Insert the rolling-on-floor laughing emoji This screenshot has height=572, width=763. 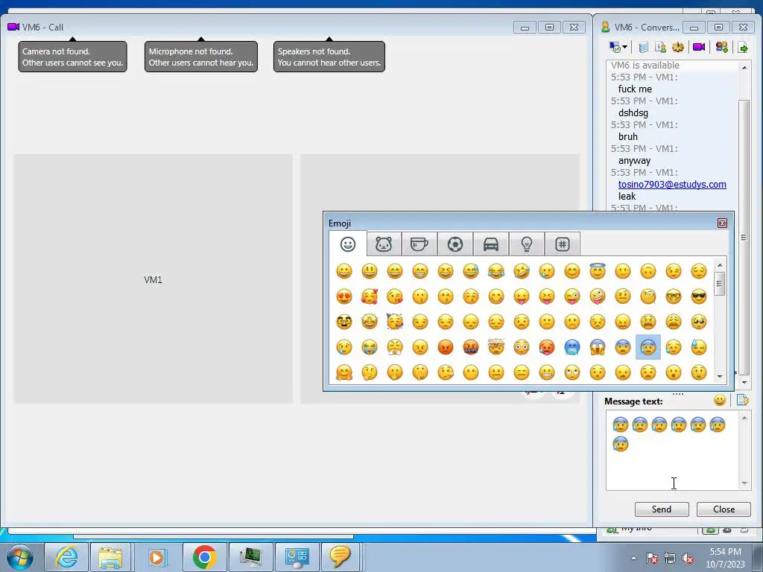coord(521,271)
